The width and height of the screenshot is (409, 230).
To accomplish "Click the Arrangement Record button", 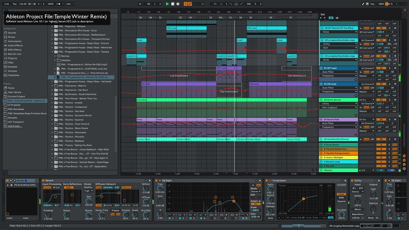I will [x=178, y=4].
